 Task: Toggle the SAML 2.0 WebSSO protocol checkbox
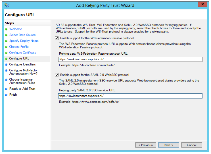point(57,75)
